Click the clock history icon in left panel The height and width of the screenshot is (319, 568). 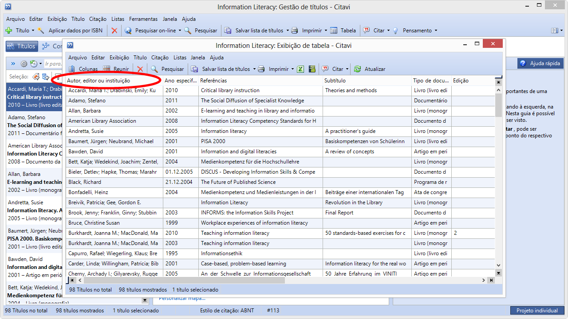point(34,64)
